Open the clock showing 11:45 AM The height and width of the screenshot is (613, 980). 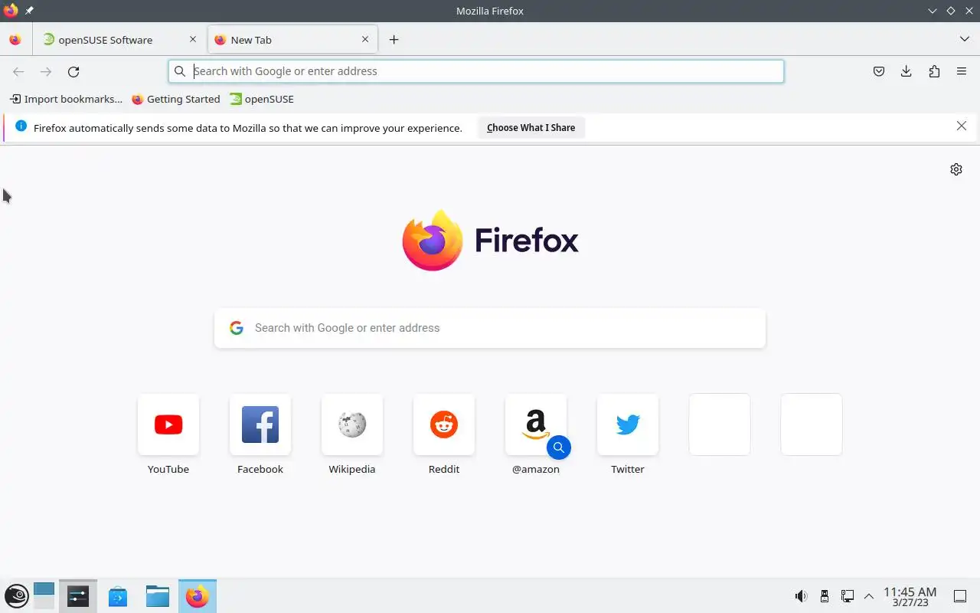pos(910,597)
